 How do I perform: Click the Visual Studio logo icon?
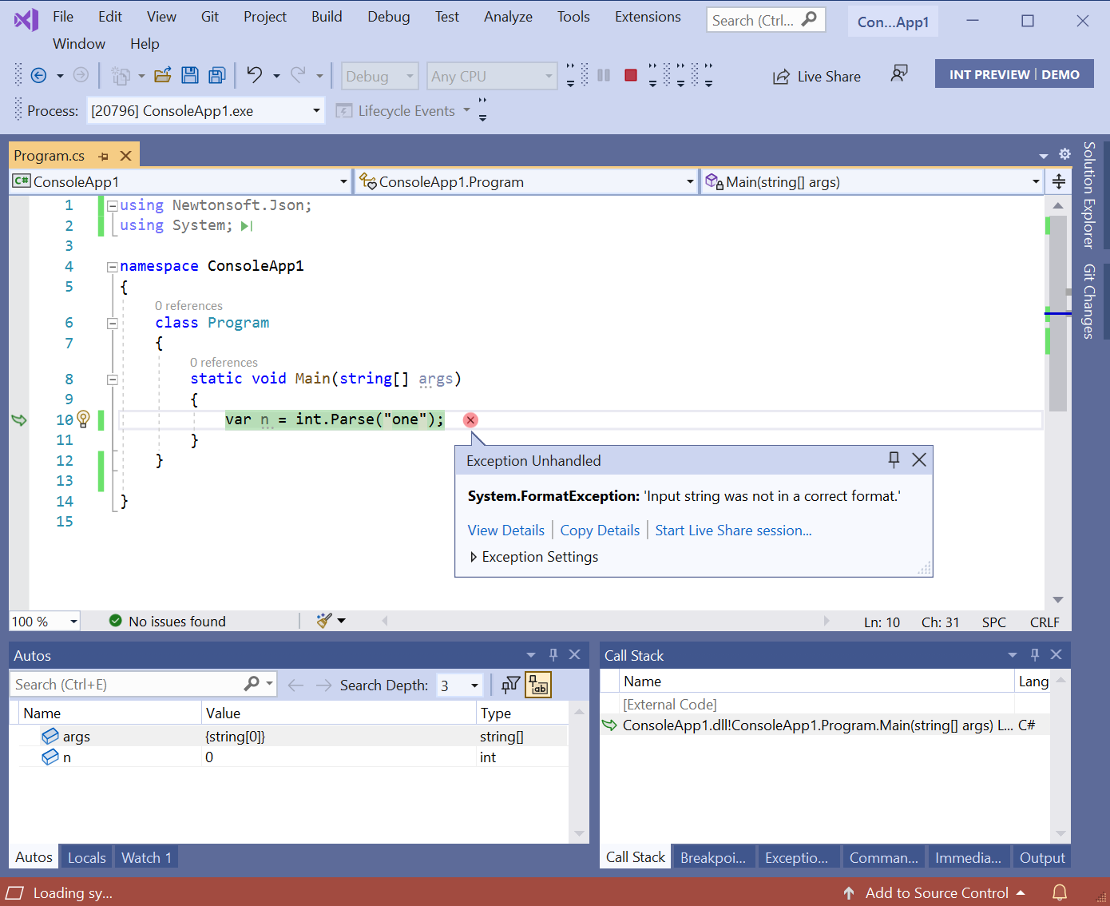pos(26,20)
